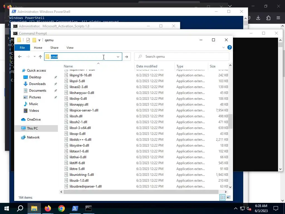Viewport: 285px width, 214px height.
Task: Open the Home ribbon tab
Action: coord(38,48)
